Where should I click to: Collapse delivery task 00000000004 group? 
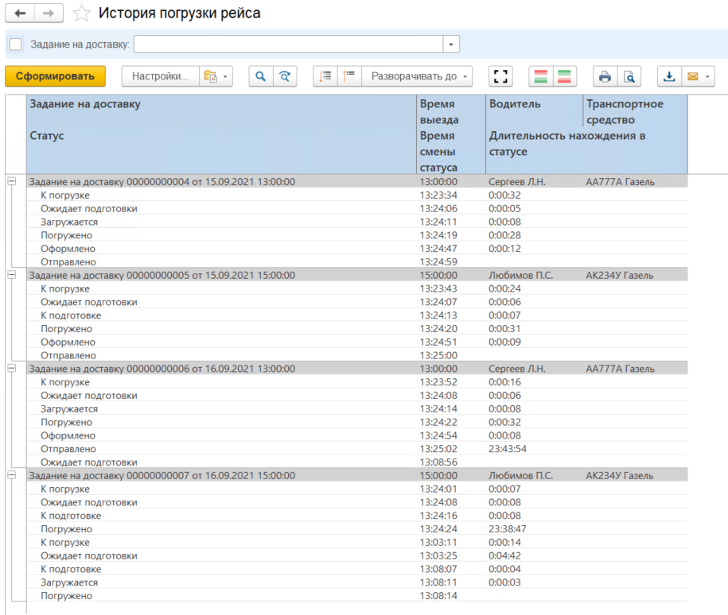click(x=12, y=181)
